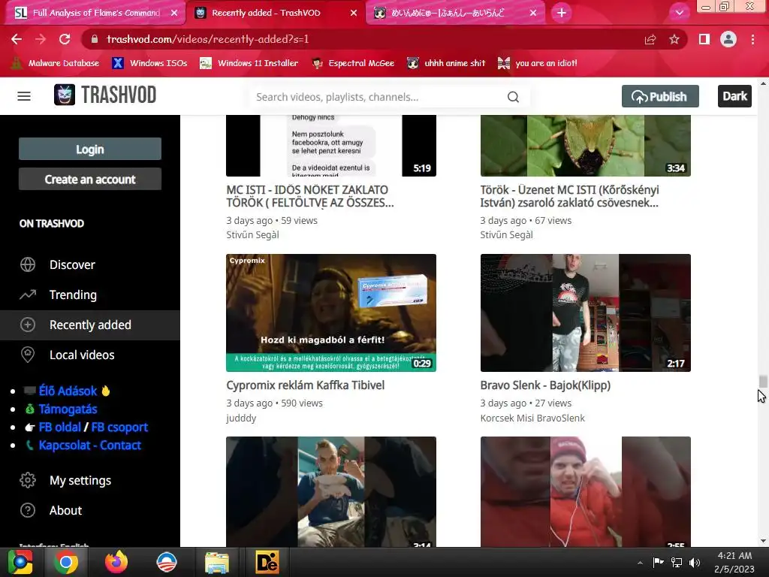Click Discover globe icon in sidebar
Viewport: 769px width, 577px height.
coord(28,264)
